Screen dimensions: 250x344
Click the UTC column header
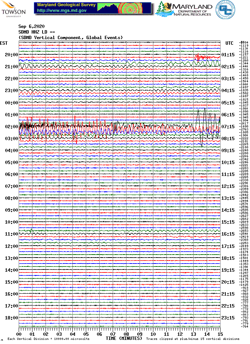pos(229,43)
